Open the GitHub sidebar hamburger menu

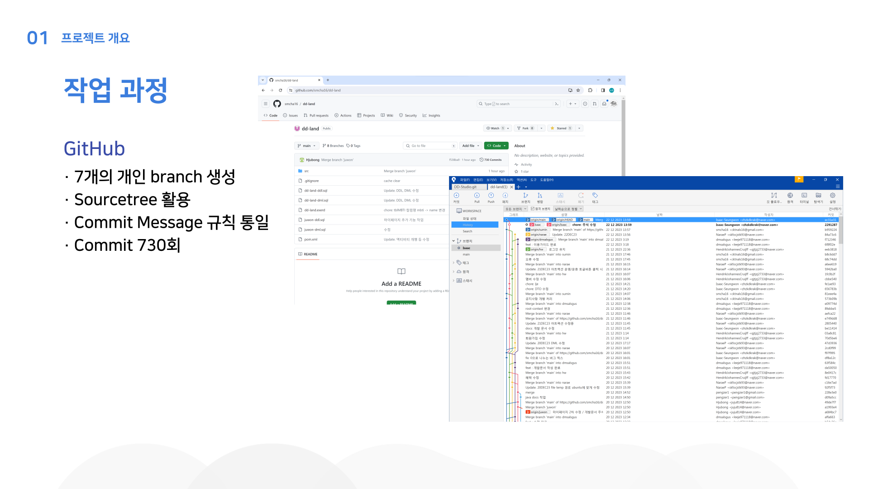point(266,104)
